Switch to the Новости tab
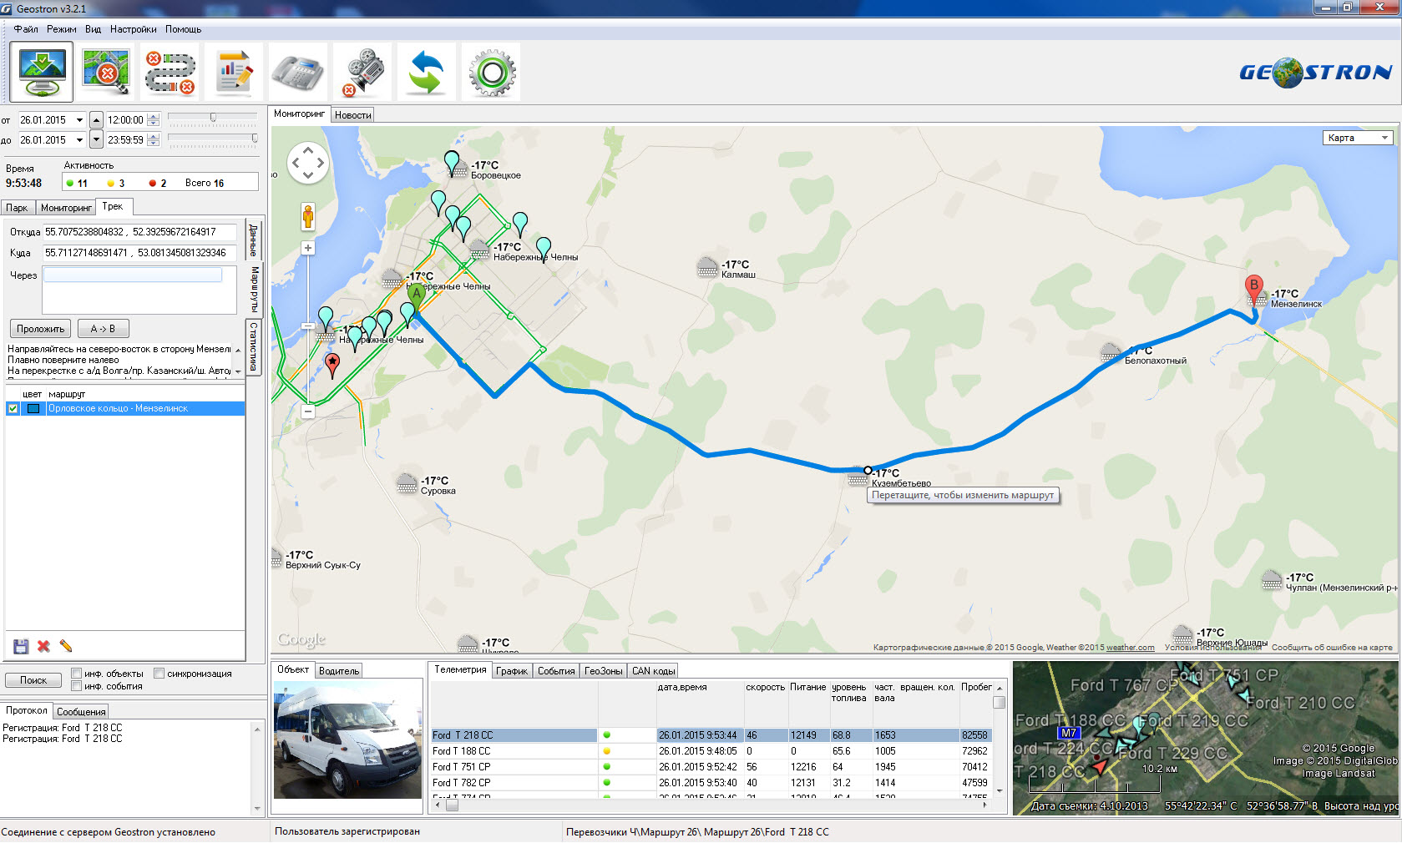Screen dimensions: 1402x843 352,115
